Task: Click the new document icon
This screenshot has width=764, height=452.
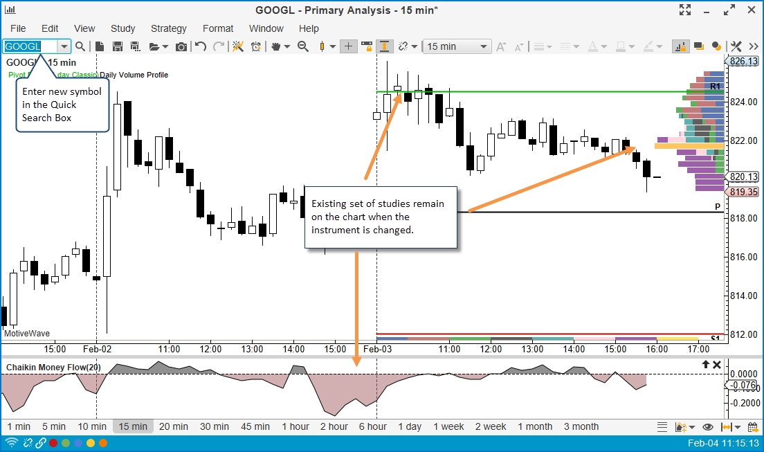Action: (x=100, y=46)
